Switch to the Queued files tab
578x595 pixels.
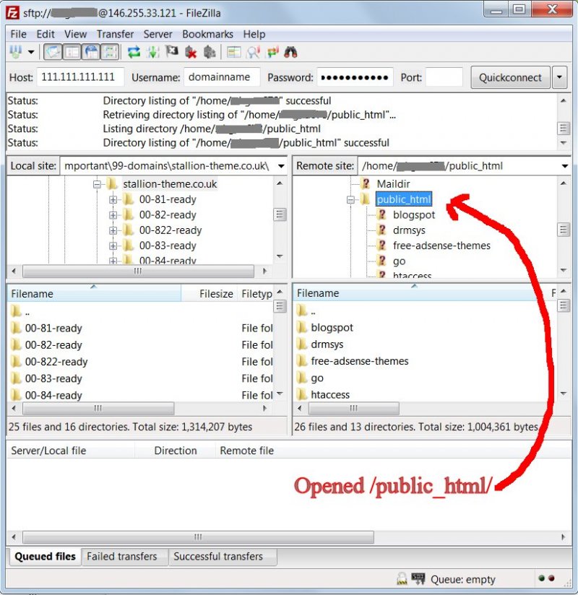point(45,556)
